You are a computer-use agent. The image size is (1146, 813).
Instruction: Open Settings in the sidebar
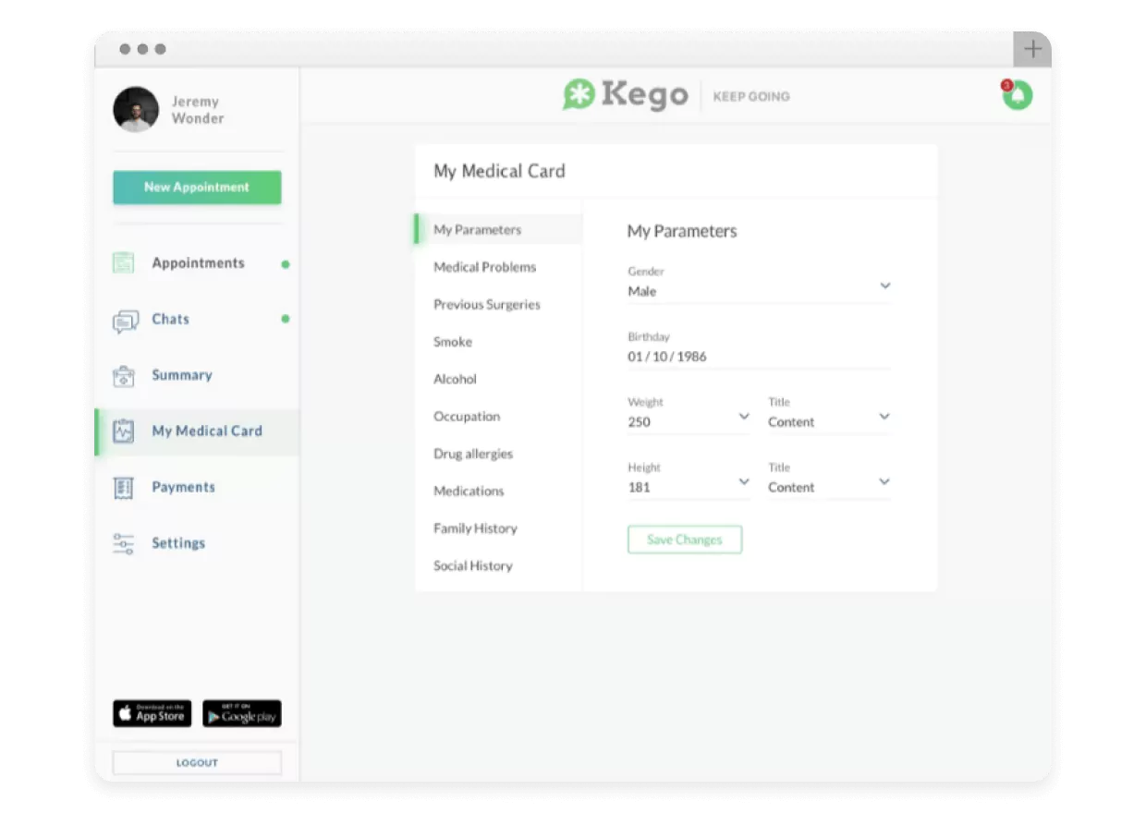pyautogui.click(x=197, y=543)
